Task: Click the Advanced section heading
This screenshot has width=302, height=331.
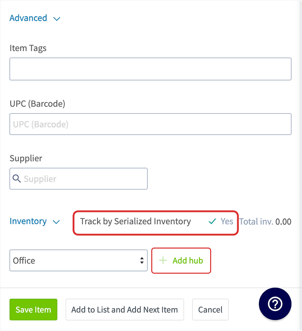Action: pos(28,18)
